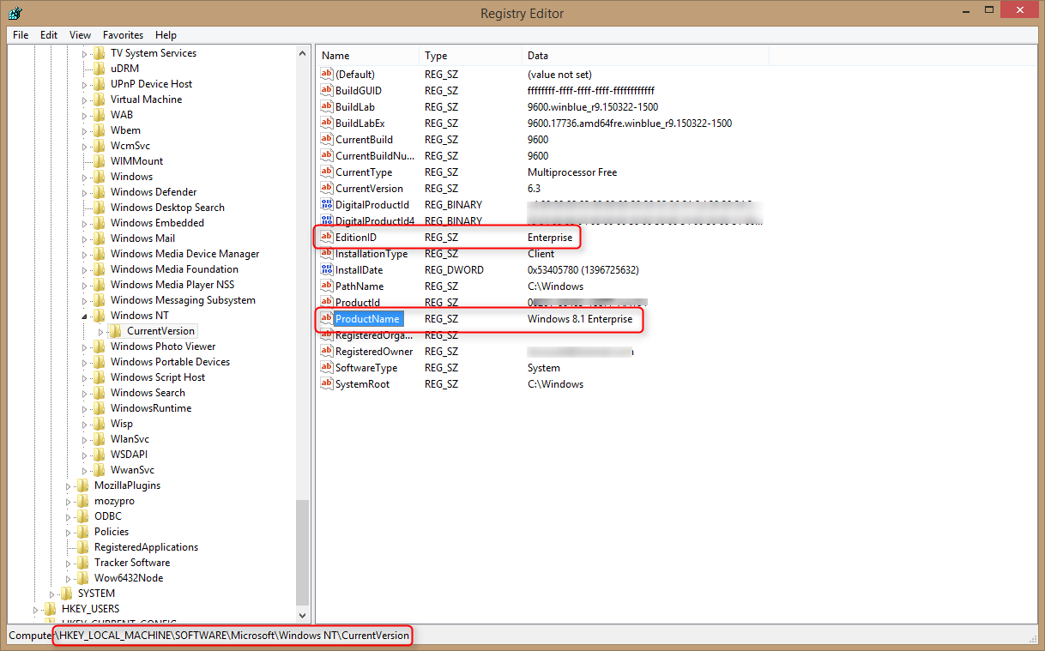Sort values by the Data column header
Image resolution: width=1045 pixels, height=651 pixels.
pyautogui.click(x=646, y=56)
